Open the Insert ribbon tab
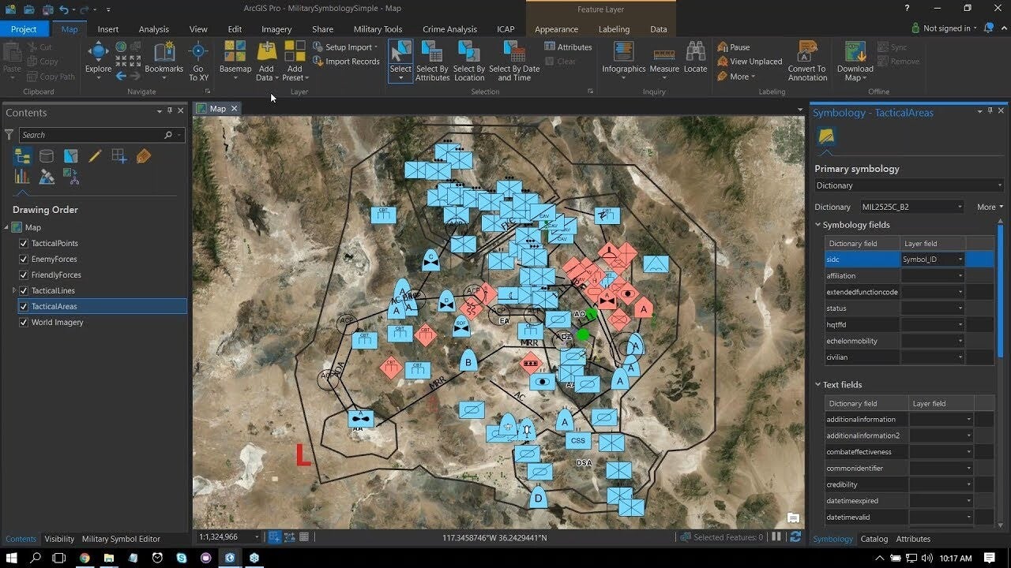 pyautogui.click(x=108, y=29)
